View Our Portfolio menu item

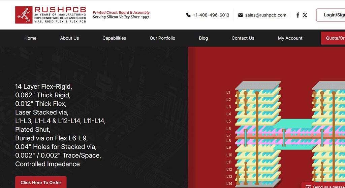tap(162, 38)
